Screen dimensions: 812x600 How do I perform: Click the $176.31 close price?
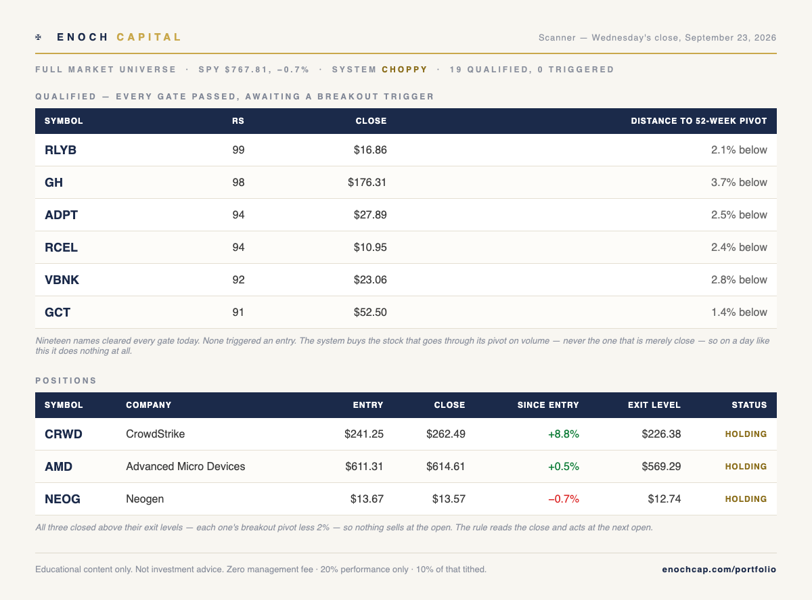coord(367,183)
